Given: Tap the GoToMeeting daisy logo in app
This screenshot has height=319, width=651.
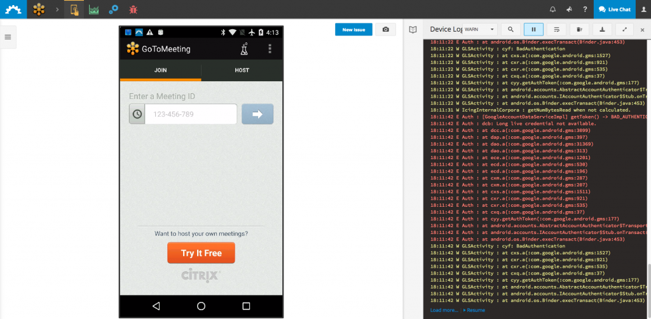Looking at the screenshot, I should tap(133, 49).
